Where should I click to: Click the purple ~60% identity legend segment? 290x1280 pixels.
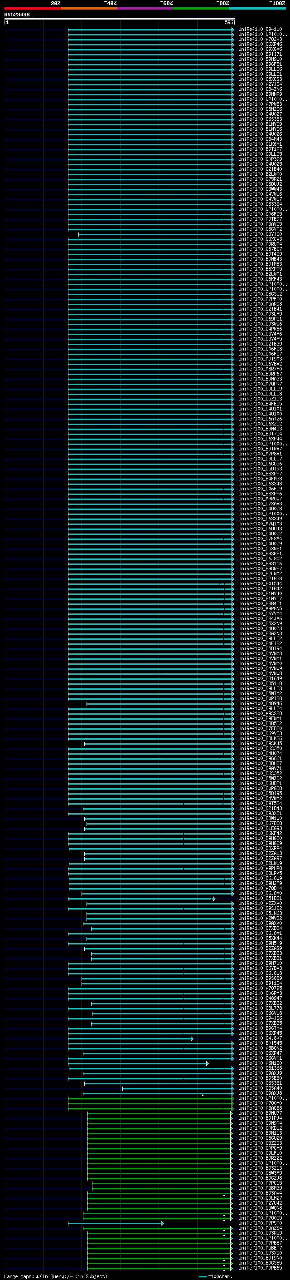pos(145,8)
